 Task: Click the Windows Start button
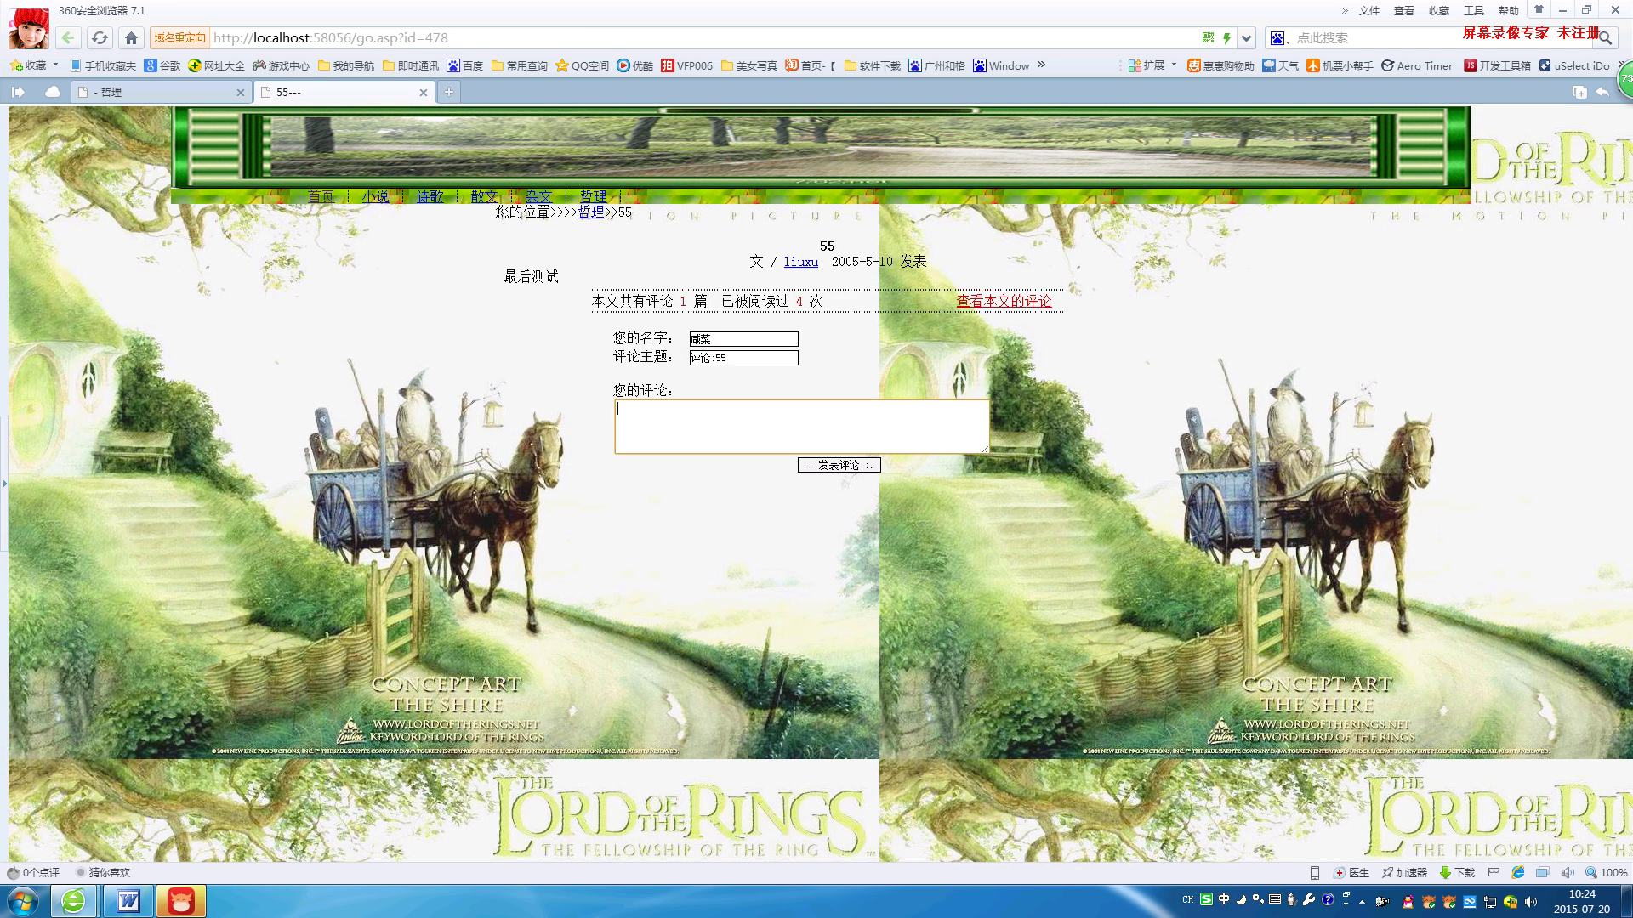pos(22,901)
